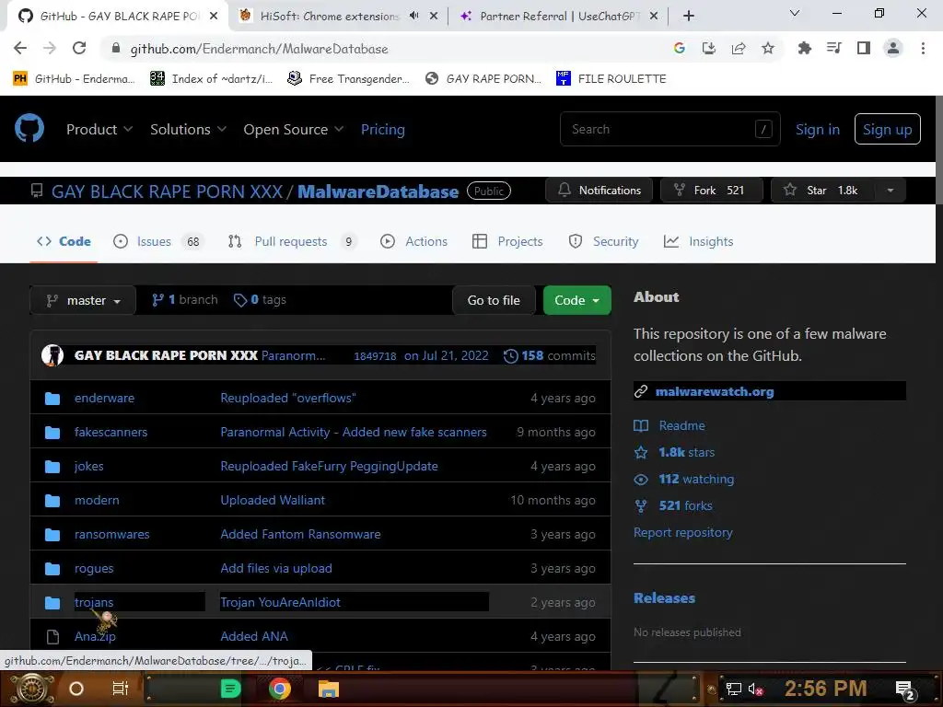Image resolution: width=943 pixels, height=707 pixels.
Task: Open taskbar Task View icon
Action: pyautogui.click(x=121, y=689)
